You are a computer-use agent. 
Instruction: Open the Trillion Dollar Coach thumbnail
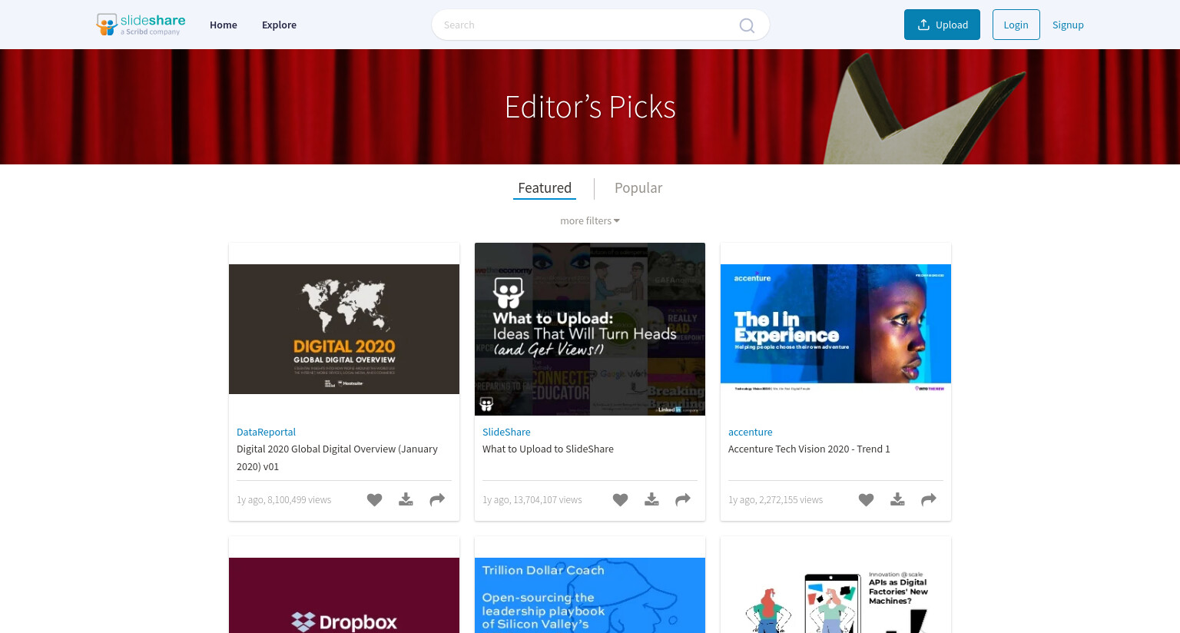click(590, 595)
